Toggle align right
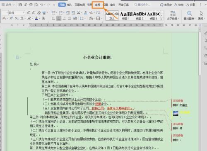207x151 pixels. pos(64,18)
